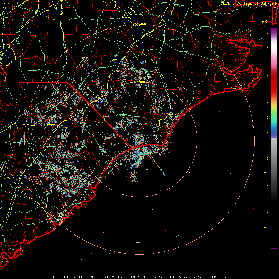Click the 100 NMI range ring label
279x279 pixels.
click(x=139, y=24)
